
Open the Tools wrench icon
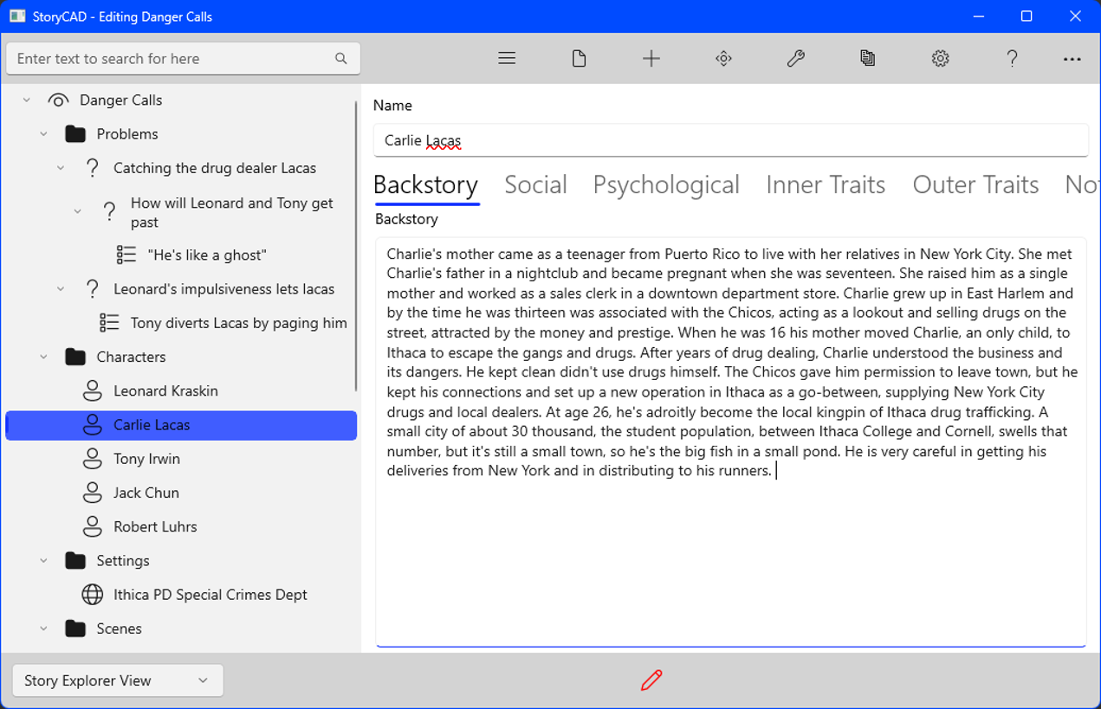(x=796, y=58)
